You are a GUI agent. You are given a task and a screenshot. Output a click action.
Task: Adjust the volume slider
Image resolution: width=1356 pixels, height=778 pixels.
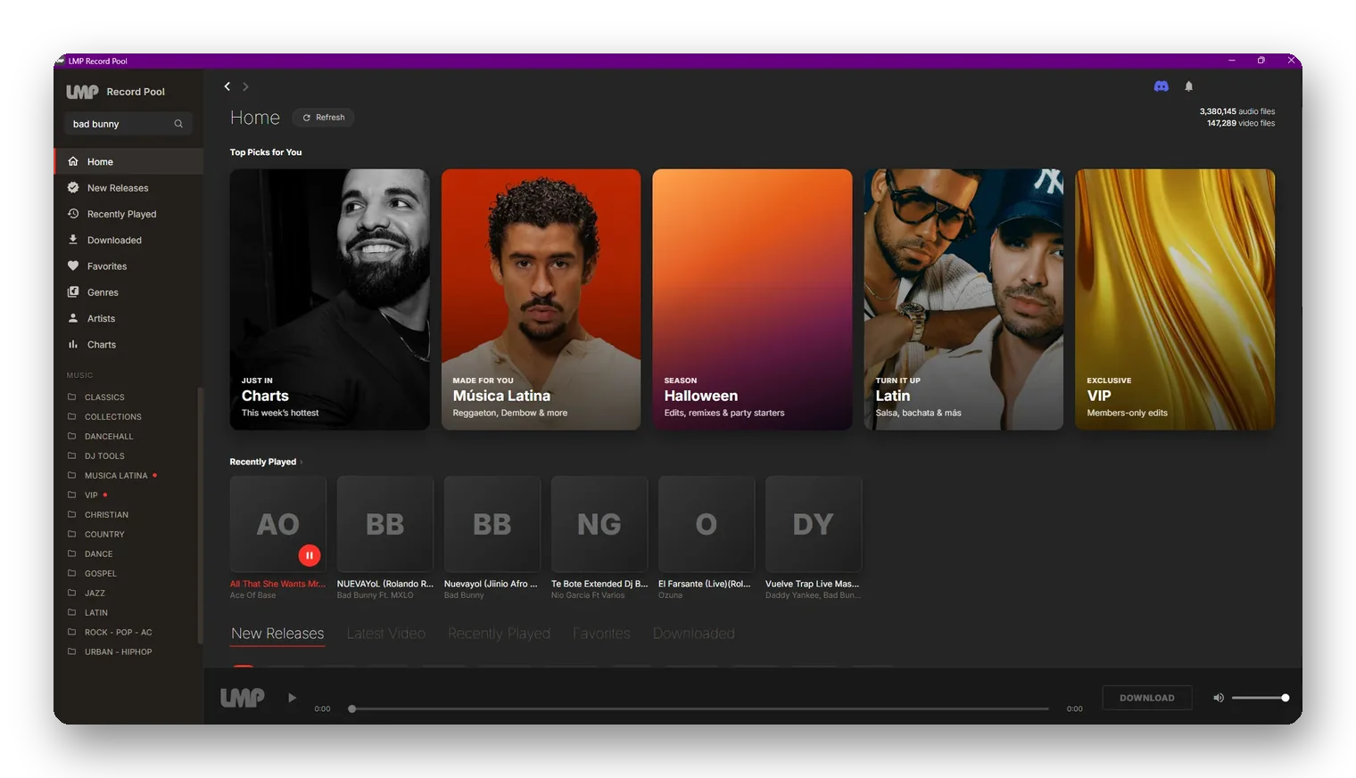1260,698
